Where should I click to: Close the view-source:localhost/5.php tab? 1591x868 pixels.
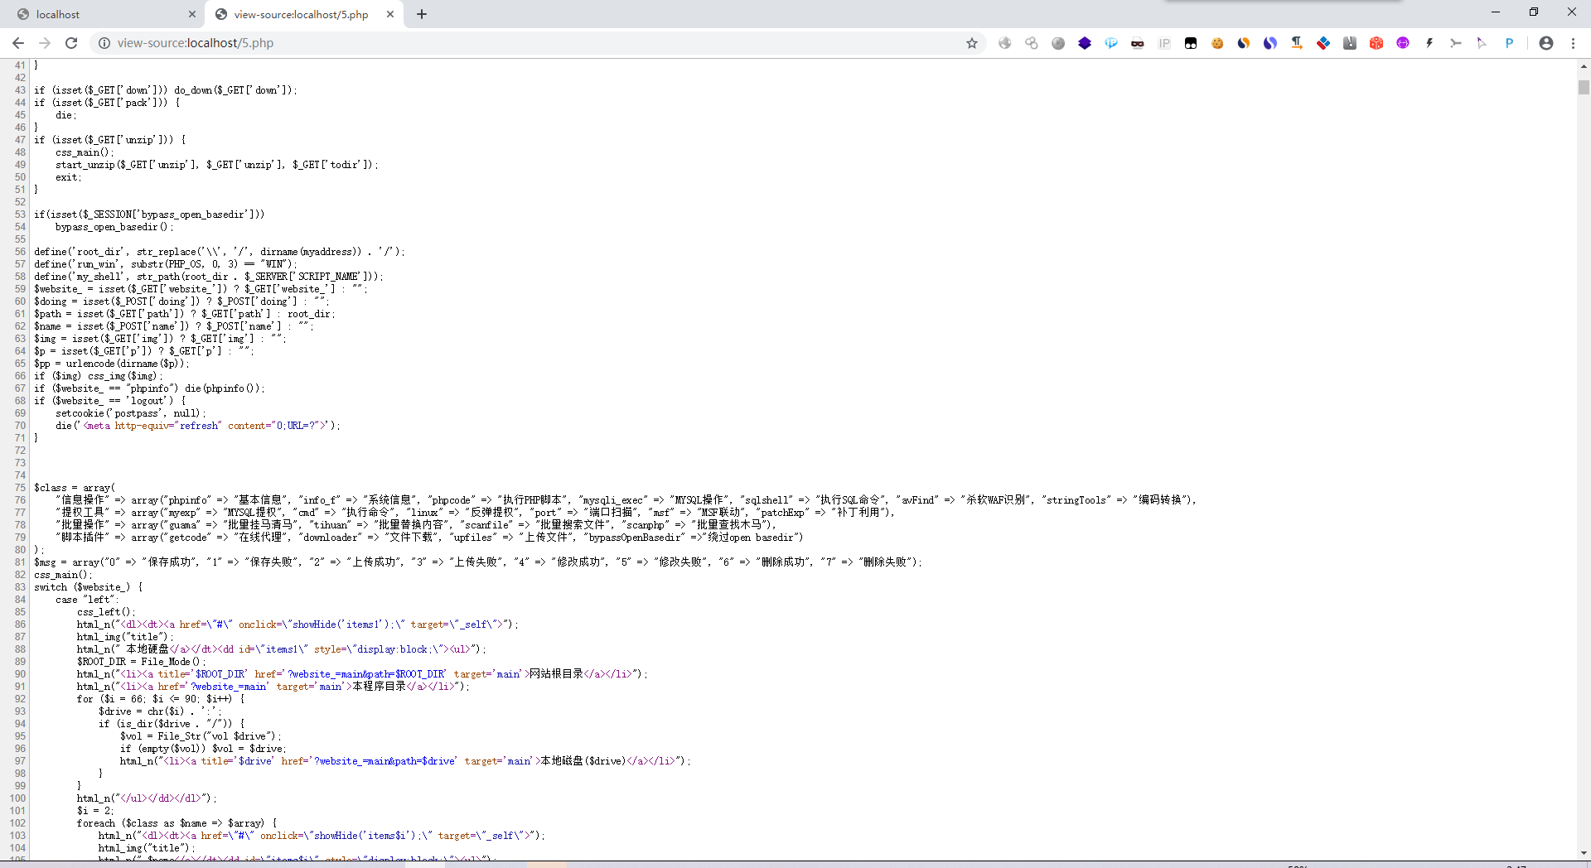[x=390, y=14]
